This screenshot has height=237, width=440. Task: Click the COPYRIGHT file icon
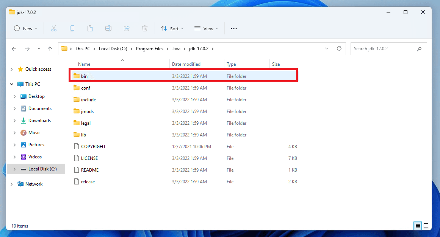tap(76, 146)
